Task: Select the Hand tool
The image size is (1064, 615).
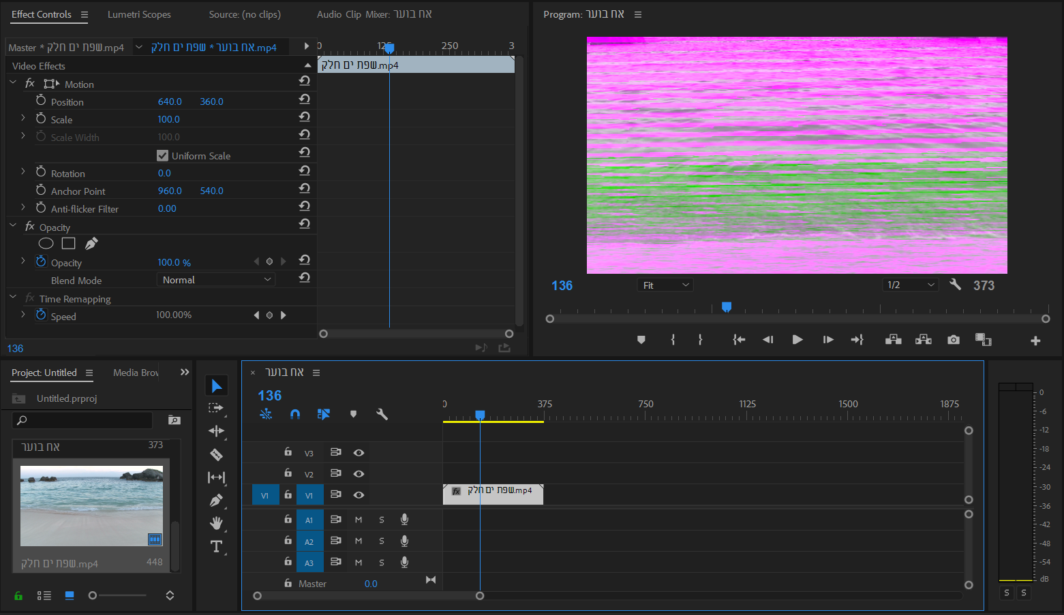Action: [x=216, y=523]
